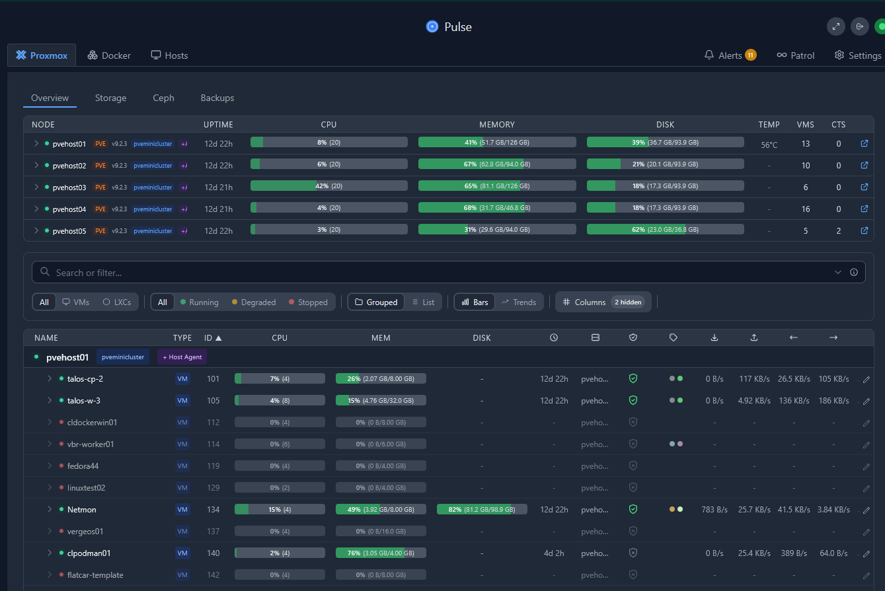Sort by node storage column icon
Image resolution: width=885 pixels, height=591 pixels.
[595, 337]
